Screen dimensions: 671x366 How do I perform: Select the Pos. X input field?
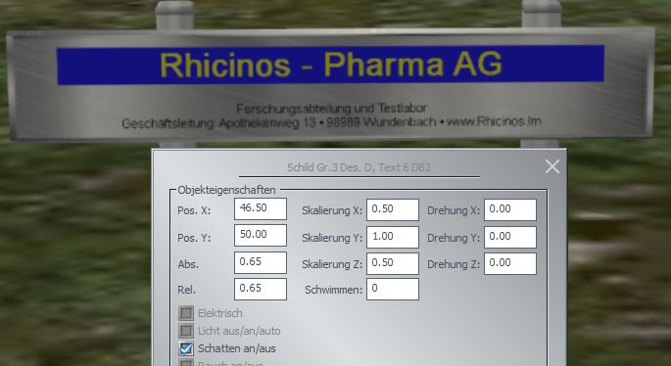[x=261, y=209]
